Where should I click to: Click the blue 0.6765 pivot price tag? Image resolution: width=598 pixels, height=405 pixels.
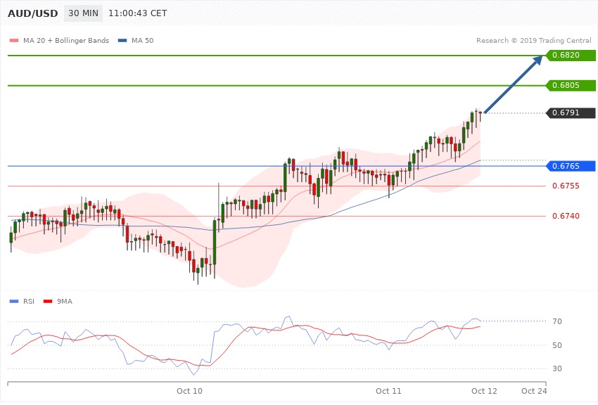pos(570,166)
